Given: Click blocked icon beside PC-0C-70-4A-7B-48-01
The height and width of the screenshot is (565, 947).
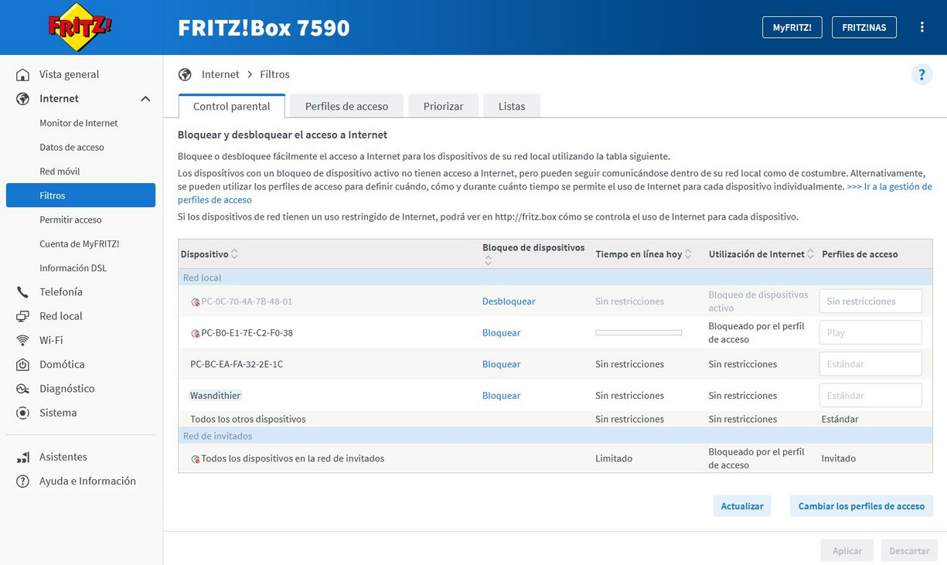Looking at the screenshot, I should tap(196, 302).
